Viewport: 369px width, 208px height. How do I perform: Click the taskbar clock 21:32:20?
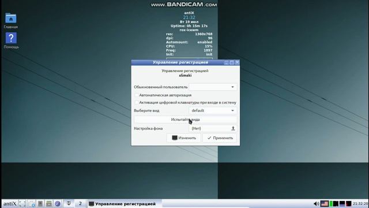pos(360,203)
